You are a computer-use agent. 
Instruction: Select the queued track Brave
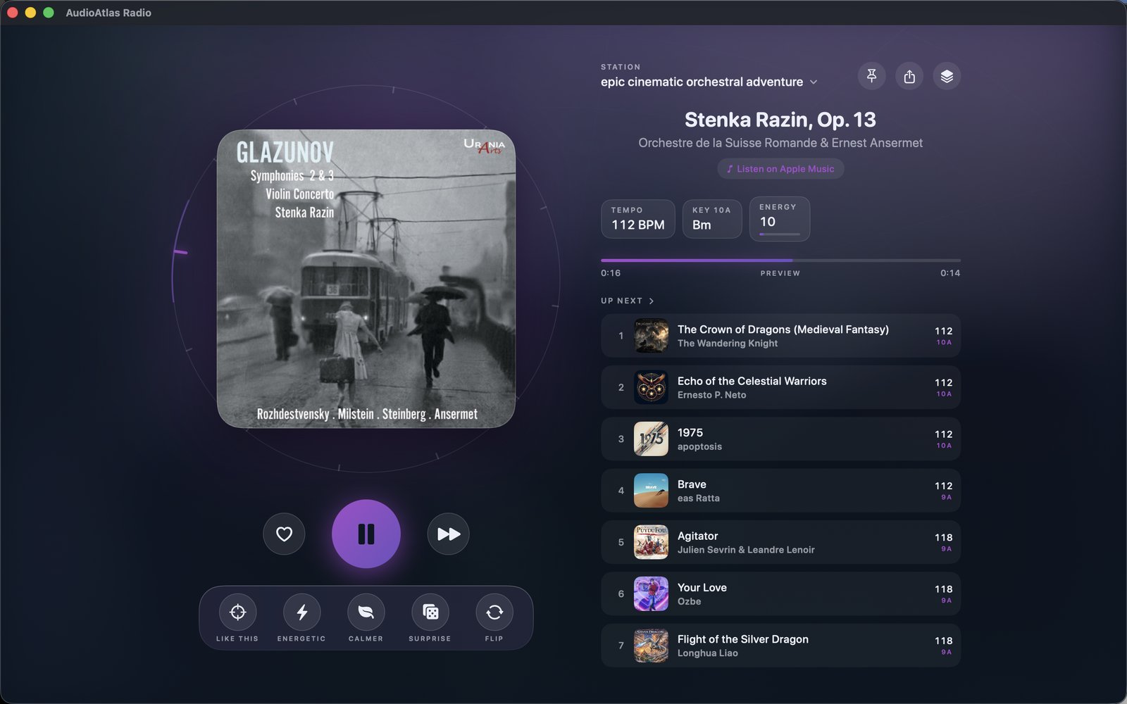(x=780, y=491)
